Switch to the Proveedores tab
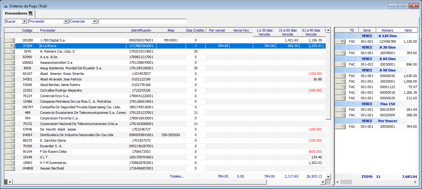Viewport: 422px width, 189px height. tap(16, 13)
